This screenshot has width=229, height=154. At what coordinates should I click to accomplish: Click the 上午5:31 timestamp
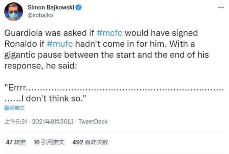(16, 122)
